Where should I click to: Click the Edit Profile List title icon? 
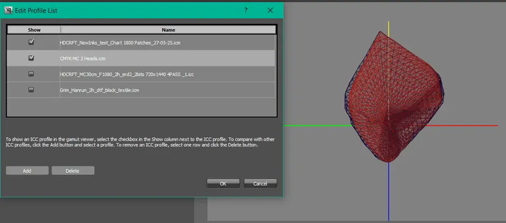pyautogui.click(x=9, y=10)
